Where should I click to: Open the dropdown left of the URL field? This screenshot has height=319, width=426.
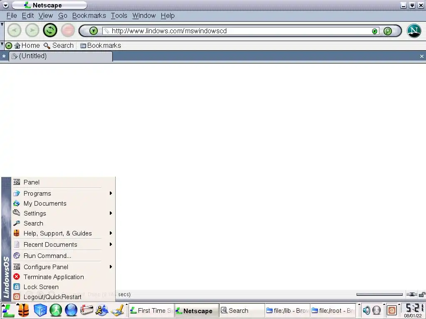tap(94, 31)
